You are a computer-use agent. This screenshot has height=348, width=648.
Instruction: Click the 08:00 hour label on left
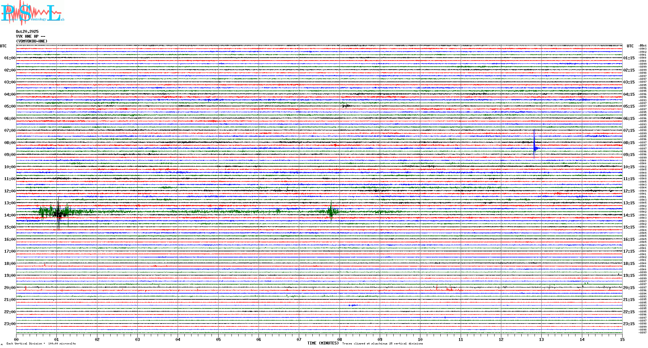pyautogui.click(x=10, y=143)
